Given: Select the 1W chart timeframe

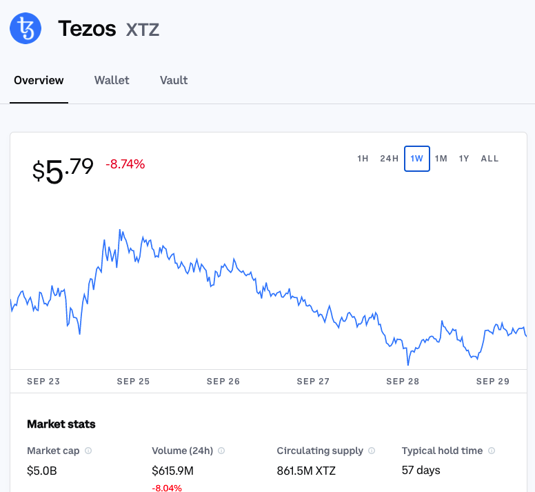Looking at the screenshot, I should [x=417, y=159].
